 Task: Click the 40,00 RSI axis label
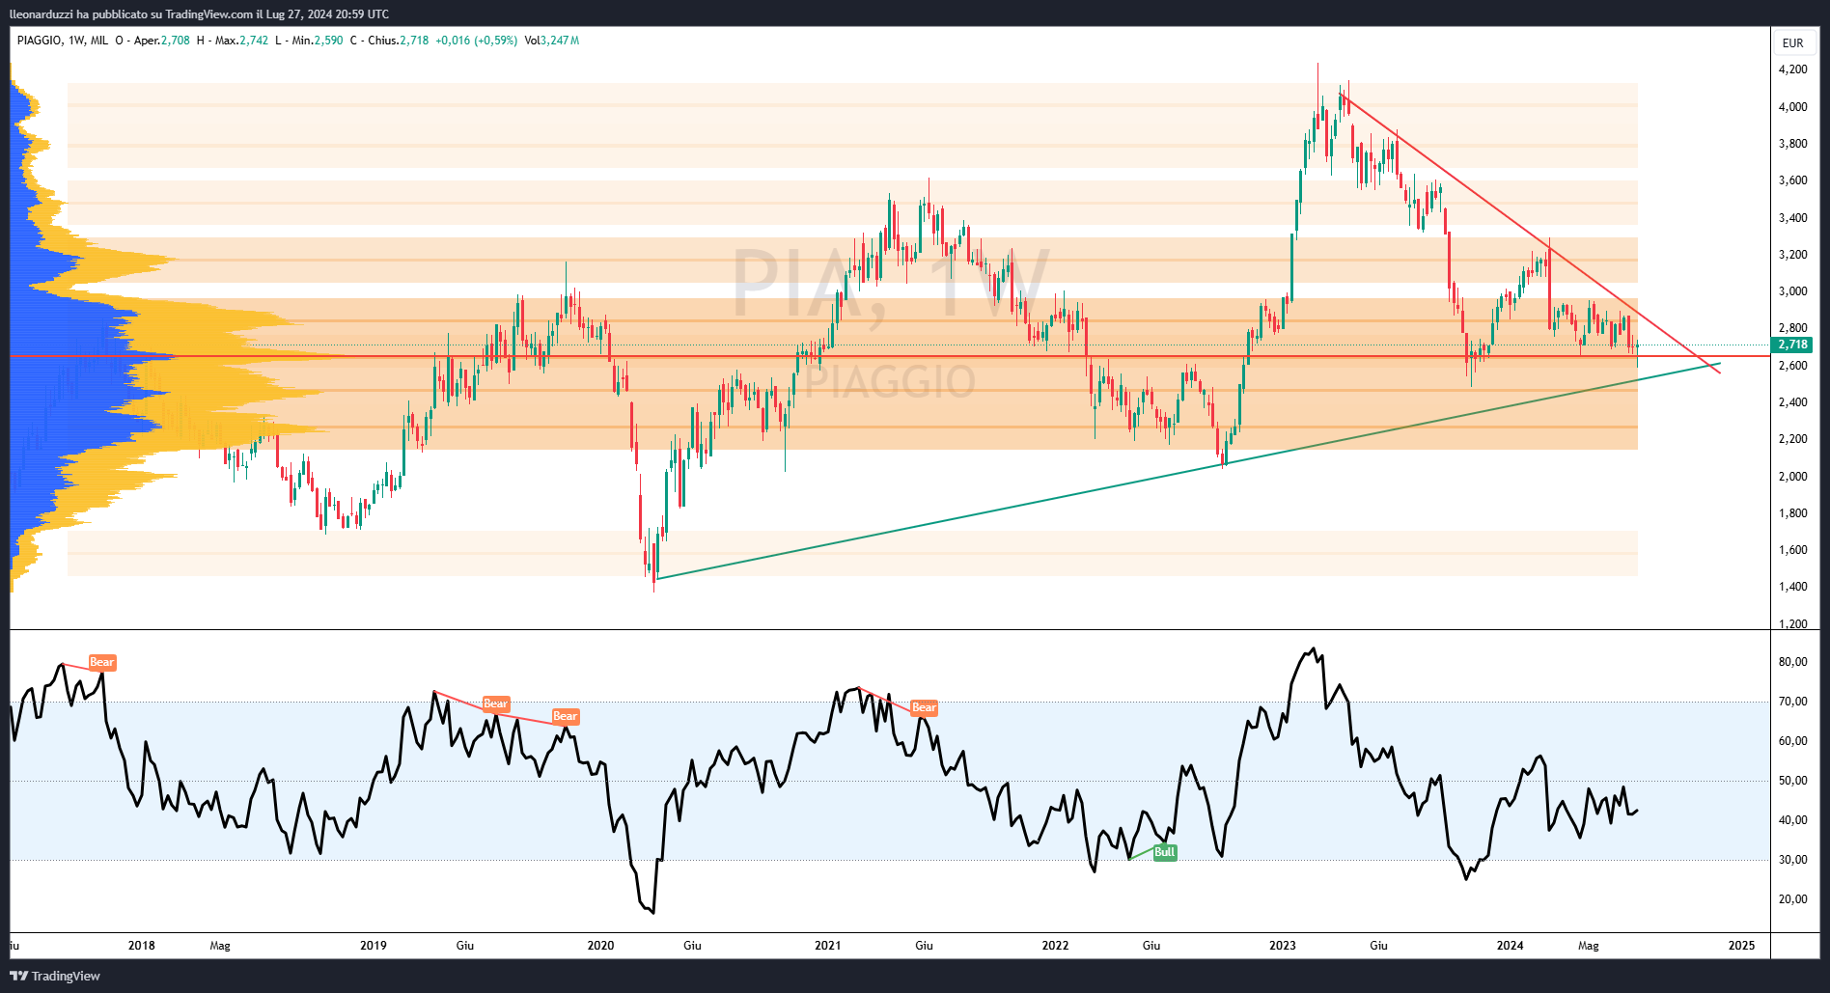[1793, 820]
